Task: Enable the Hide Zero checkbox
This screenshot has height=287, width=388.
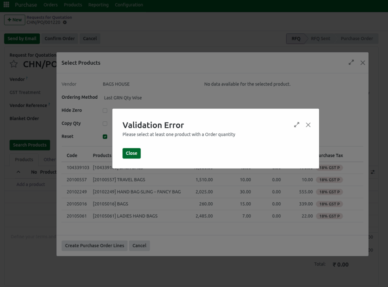Action: tap(105, 110)
